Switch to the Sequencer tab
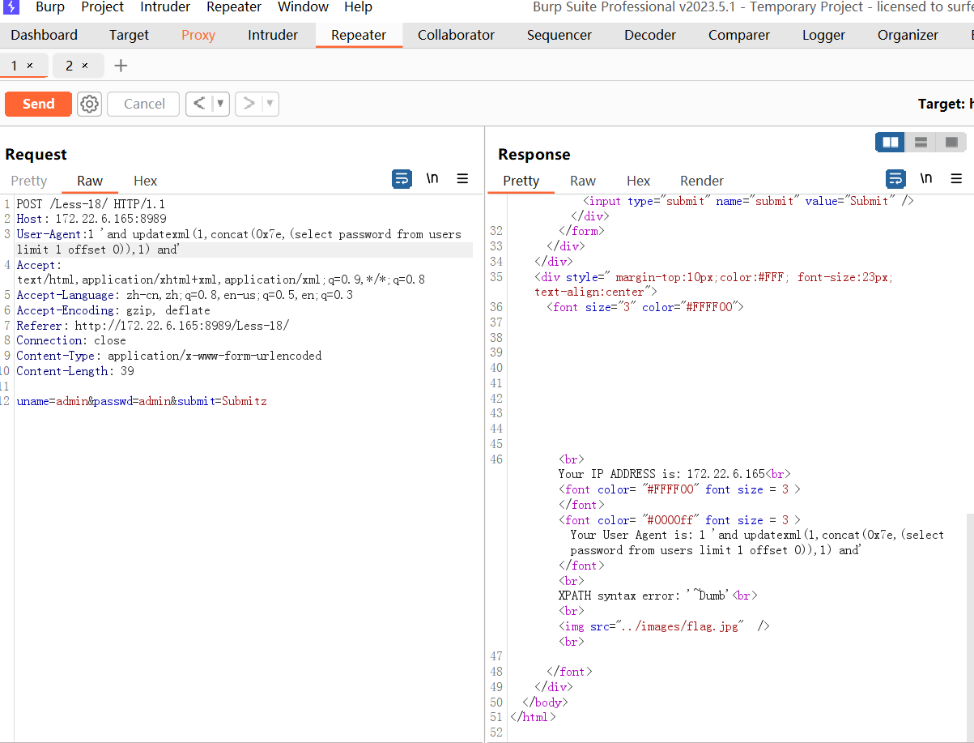This screenshot has height=743, width=974. coord(559,35)
